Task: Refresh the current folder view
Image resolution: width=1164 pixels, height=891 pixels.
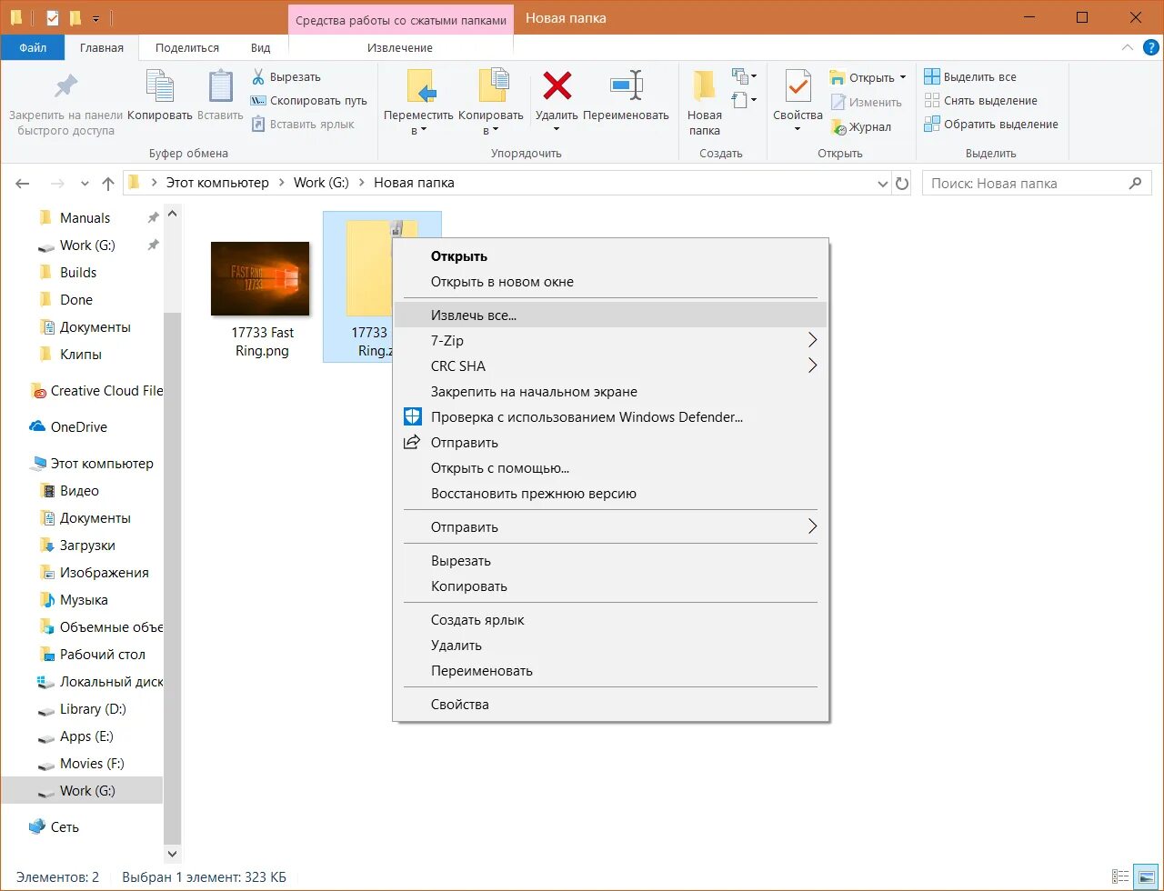Action: (902, 184)
